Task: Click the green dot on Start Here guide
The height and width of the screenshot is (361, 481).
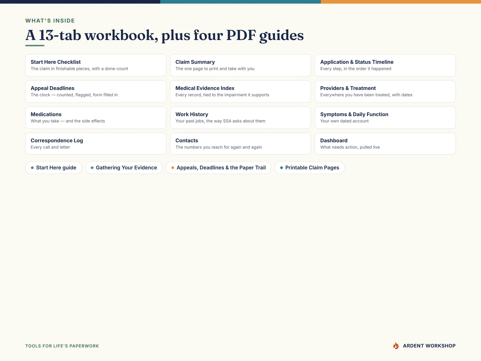Action: pos(32,168)
